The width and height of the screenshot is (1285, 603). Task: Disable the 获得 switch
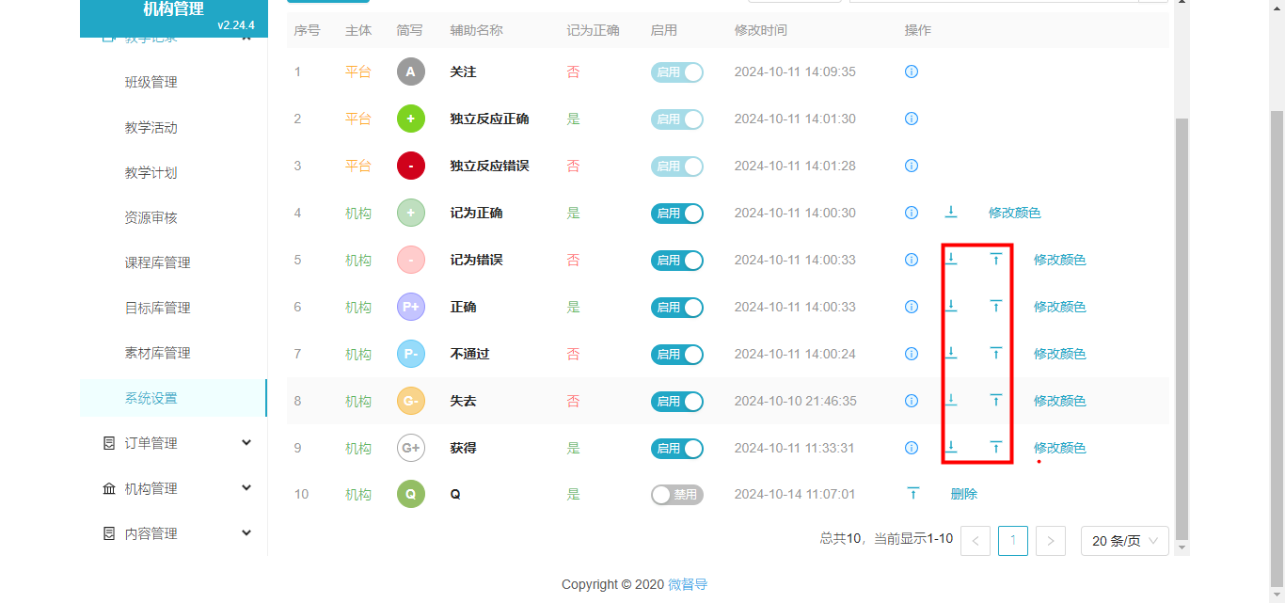pyautogui.click(x=677, y=449)
